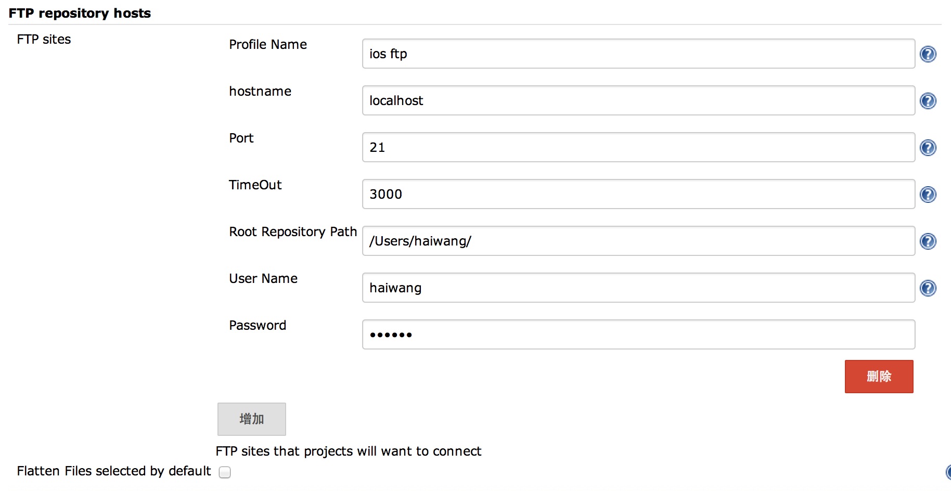Click the User Name field haiwang
Image resolution: width=951 pixels, height=491 pixels.
pyautogui.click(x=638, y=288)
